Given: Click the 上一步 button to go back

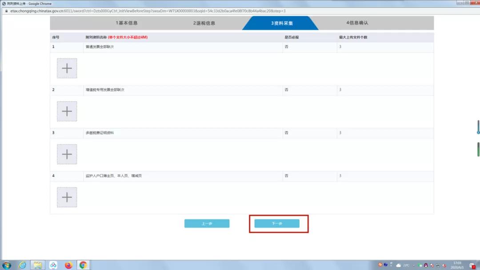Looking at the screenshot, I should pyautogui.click(x=207, y=223).
